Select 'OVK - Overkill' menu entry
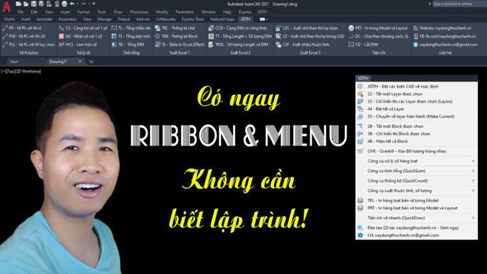This screenshot has height=274, width=487. pos(416,151)
